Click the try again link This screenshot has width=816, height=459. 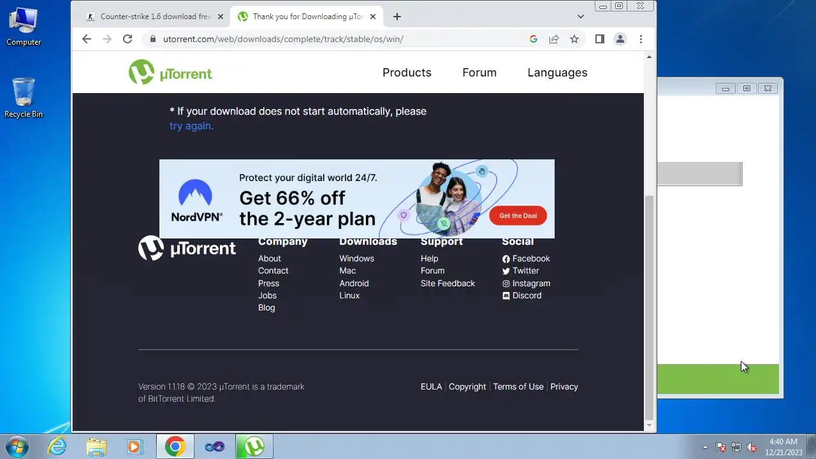[191, 126]
